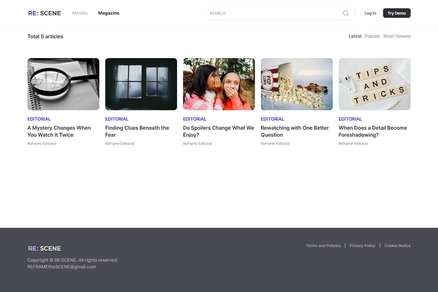
Task: Sort articles by Latest
Action: [x=355, y=36]
